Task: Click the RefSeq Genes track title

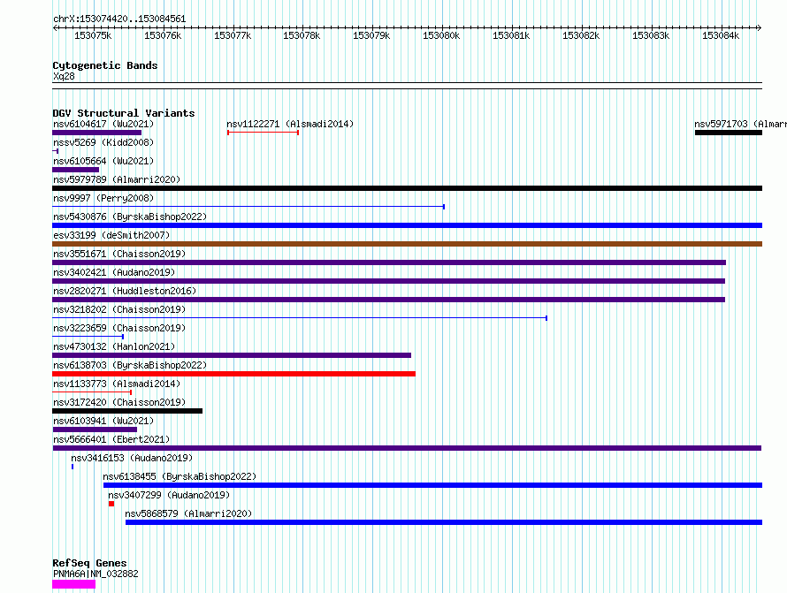Action: pyautogui.click(x=89, y=563)
